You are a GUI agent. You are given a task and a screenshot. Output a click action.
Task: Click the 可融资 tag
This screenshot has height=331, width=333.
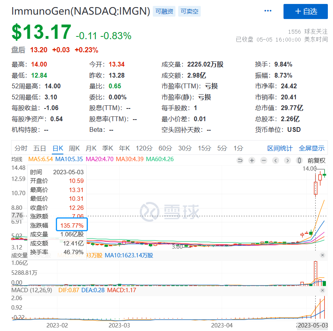pyautogui.click(x=164, y=11)
